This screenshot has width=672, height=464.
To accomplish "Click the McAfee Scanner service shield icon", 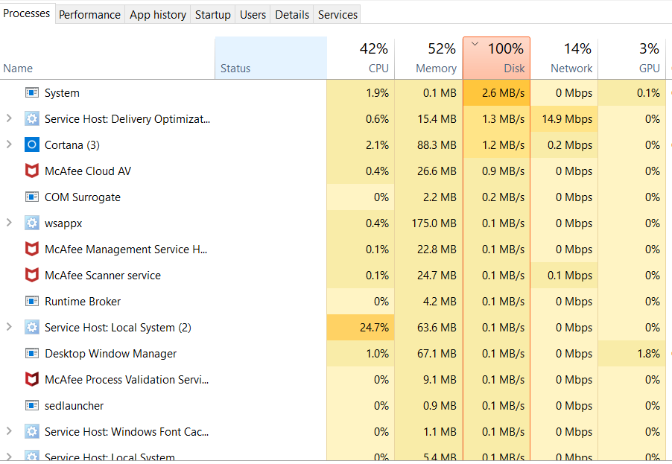I will tap(32, 275).
